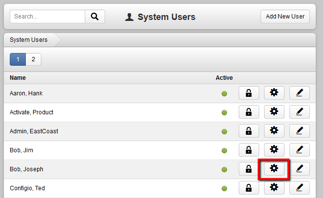Edit user Aaron, Hank with pencil icon
The width and height of the screenshot is (323, 198).
[300, 93]
